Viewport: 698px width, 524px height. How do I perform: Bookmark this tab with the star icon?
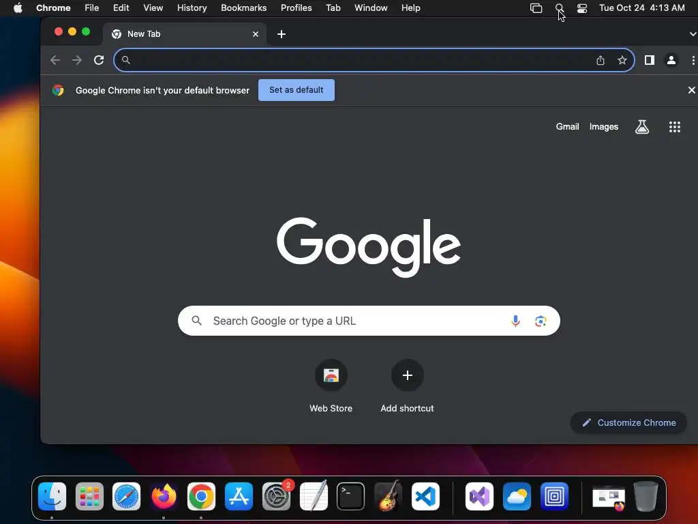pos(622,60)
